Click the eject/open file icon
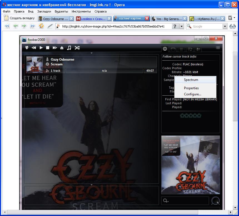This screenshot has height=216, width=239. coord(62,48)
